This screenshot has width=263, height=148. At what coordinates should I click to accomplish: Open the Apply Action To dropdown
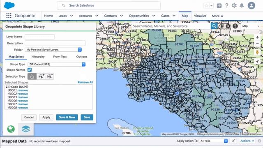coord(213,141)
